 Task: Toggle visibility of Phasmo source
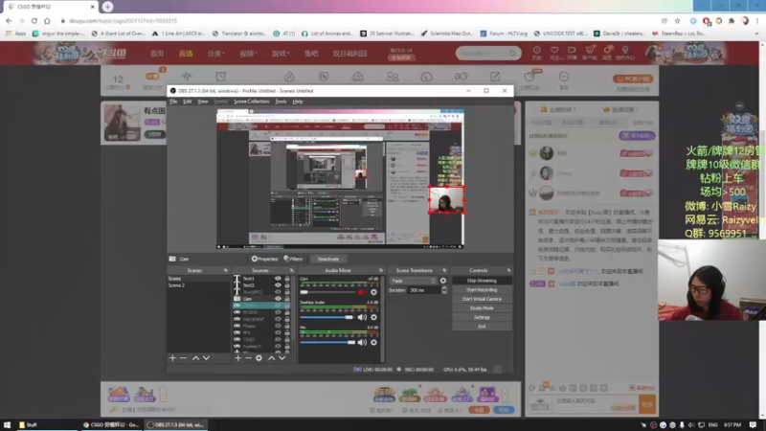[x=278, y=326]
